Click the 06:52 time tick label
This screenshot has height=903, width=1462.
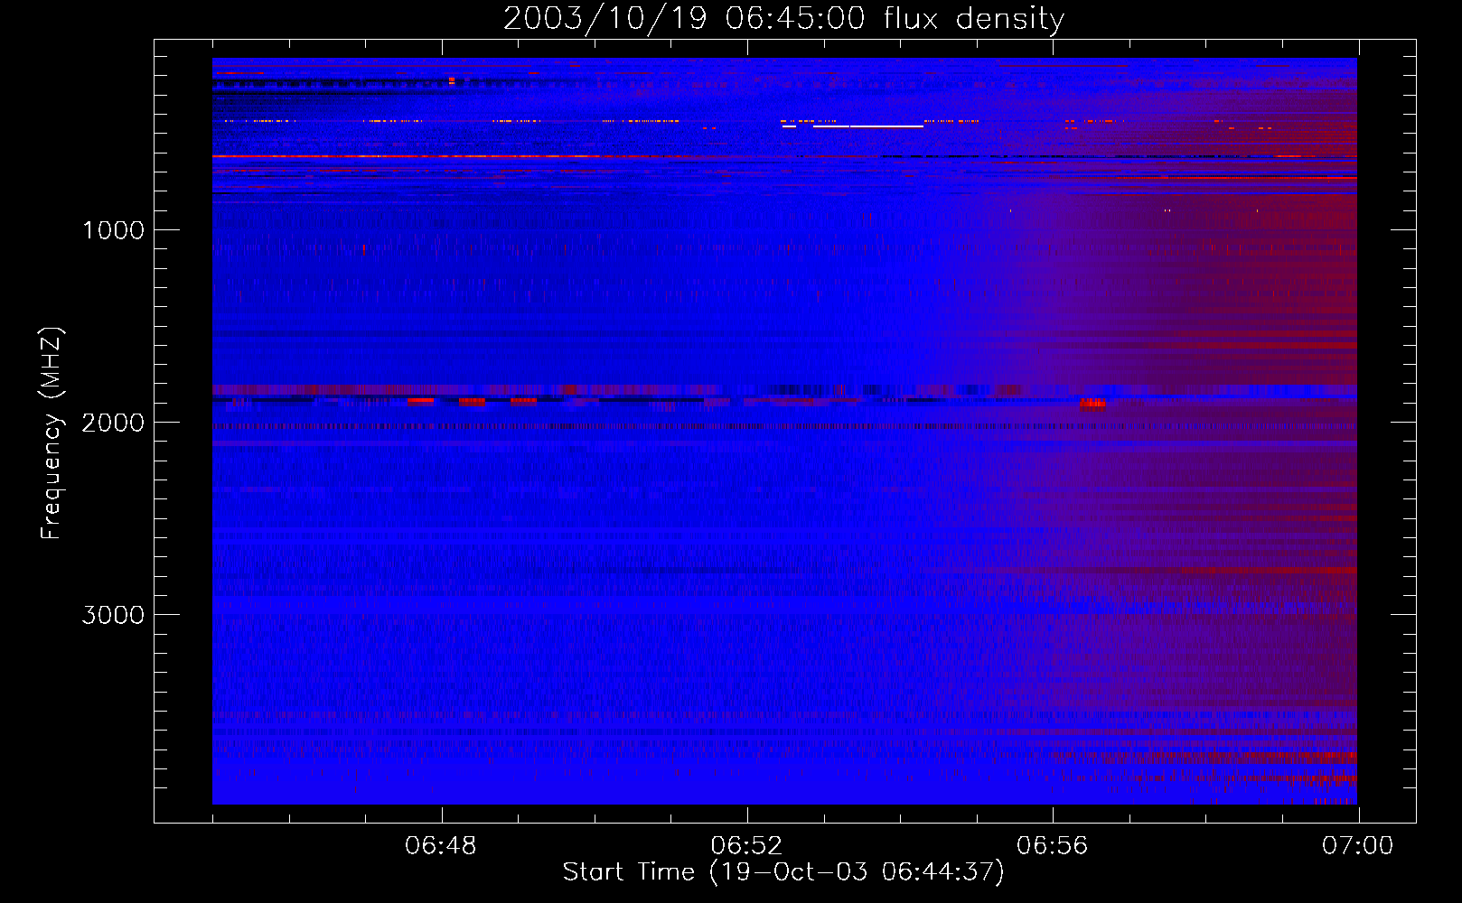[746, 846]
